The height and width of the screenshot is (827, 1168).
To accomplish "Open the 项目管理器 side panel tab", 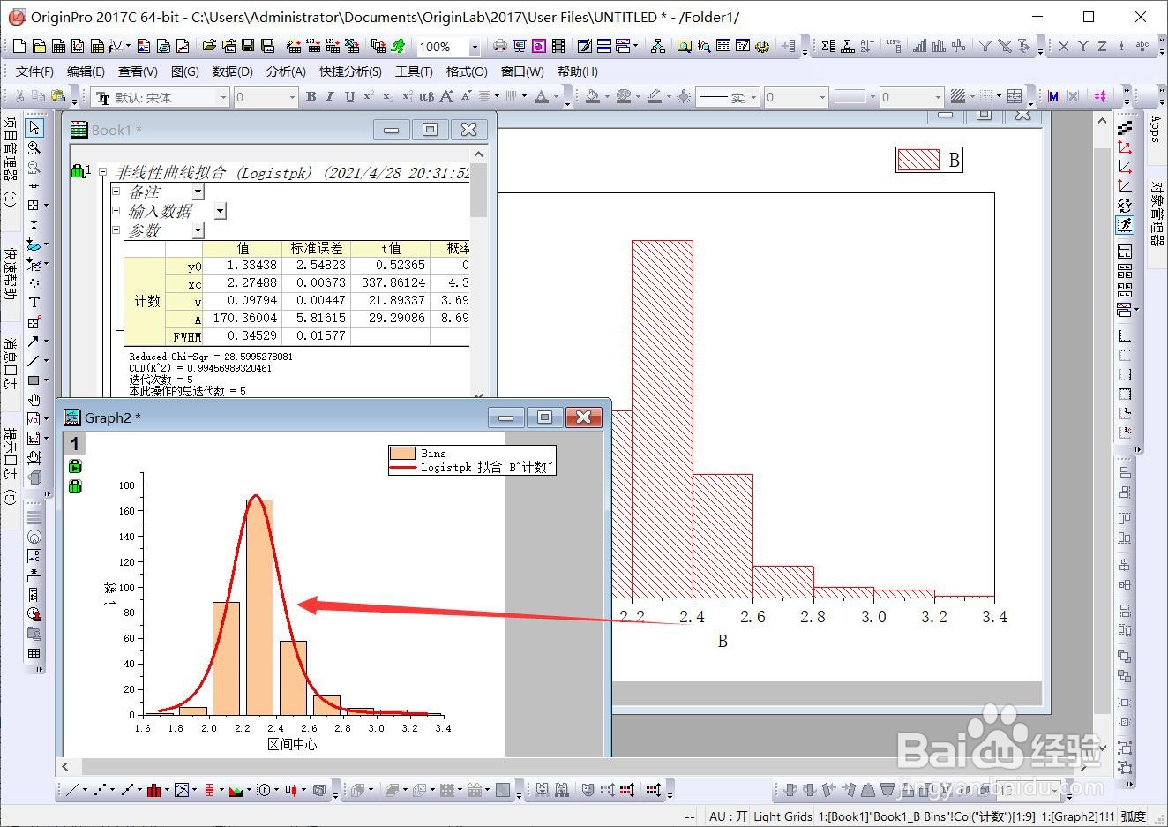I will [x=10, y=161].
